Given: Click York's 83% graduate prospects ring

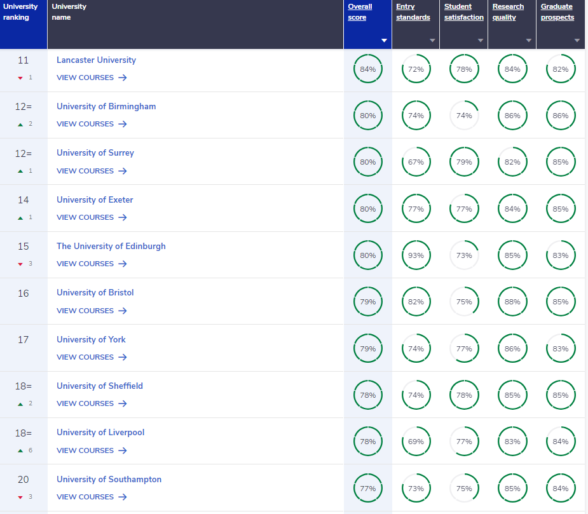Looking at the screenshot, I should point(561,349).
